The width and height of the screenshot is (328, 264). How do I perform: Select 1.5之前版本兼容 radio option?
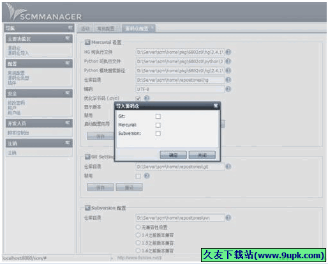138,243
